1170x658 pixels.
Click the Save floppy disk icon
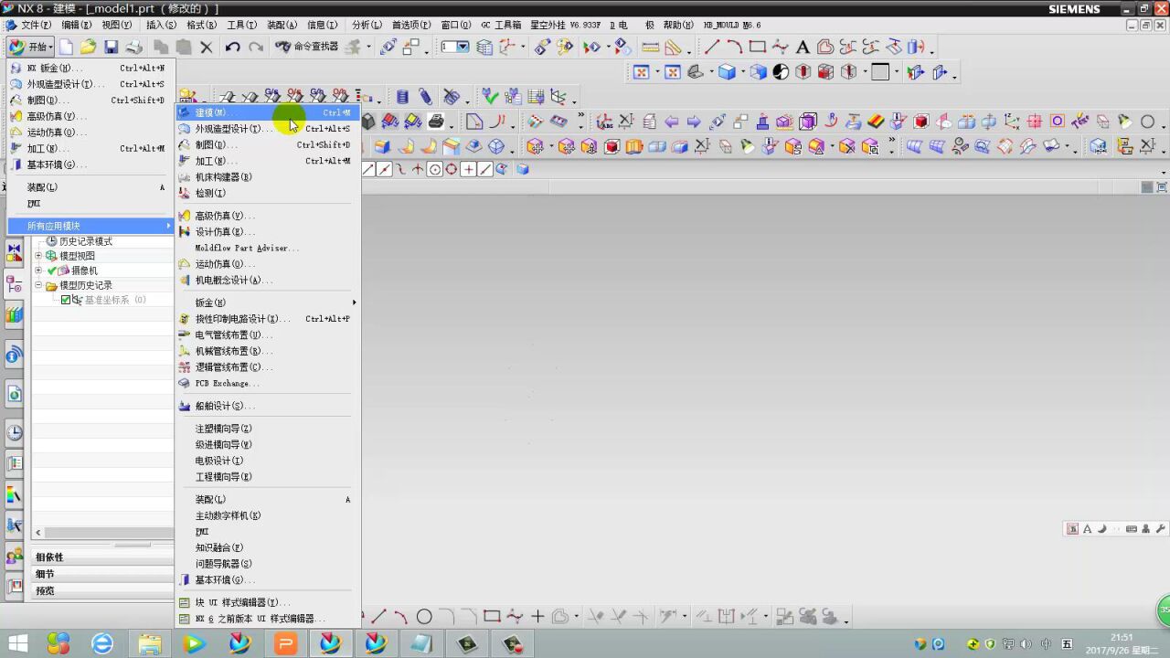[111, 47]
